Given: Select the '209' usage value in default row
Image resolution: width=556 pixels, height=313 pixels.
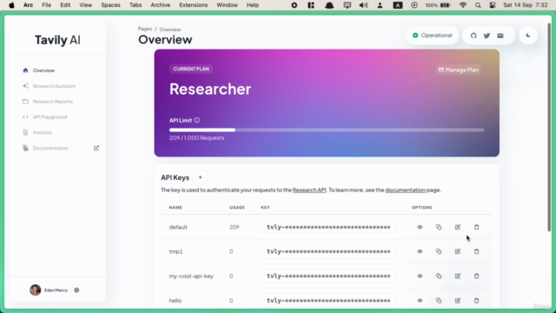Looking at the screenshot, I should 235,227.
